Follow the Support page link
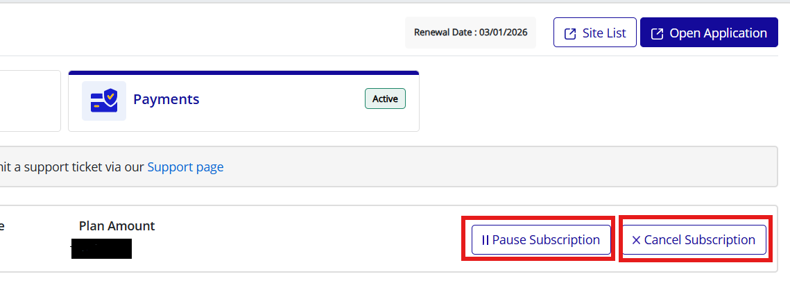 185,167
